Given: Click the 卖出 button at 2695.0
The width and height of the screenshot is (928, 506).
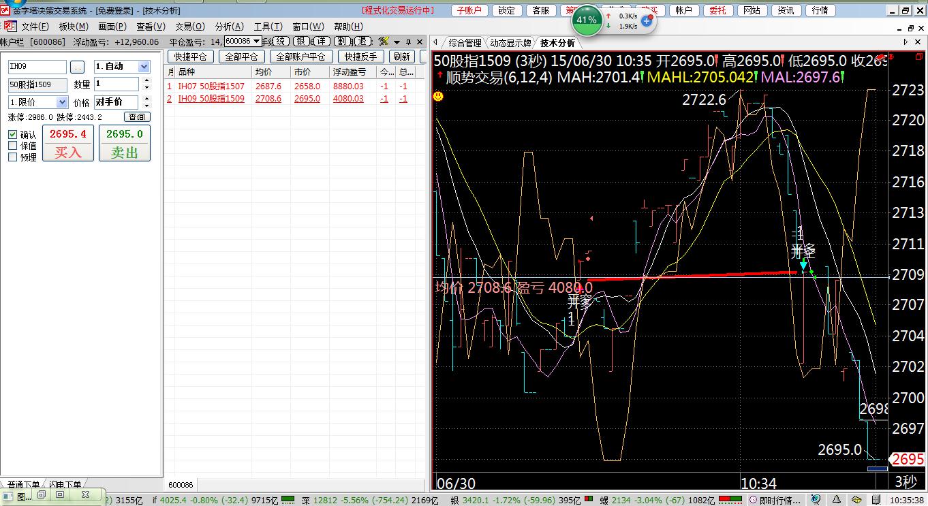Looking at the screenshot, I should pyautogui.click(x=125, y=143).
